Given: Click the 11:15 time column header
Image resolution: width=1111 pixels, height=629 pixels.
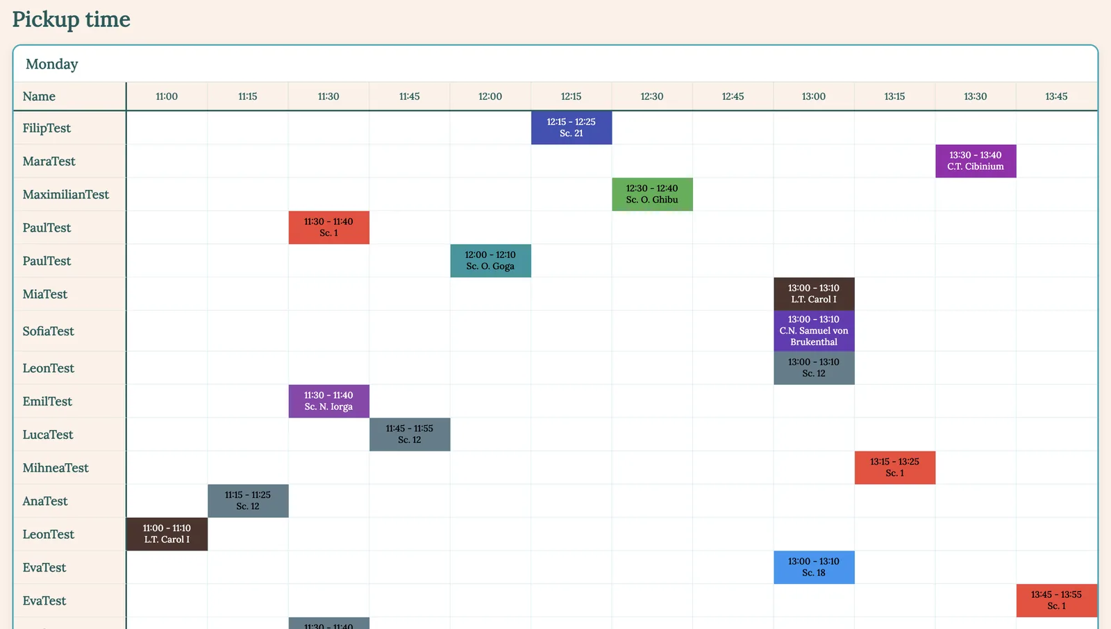Looking at the screenshot, I should (x=248, y=96).
